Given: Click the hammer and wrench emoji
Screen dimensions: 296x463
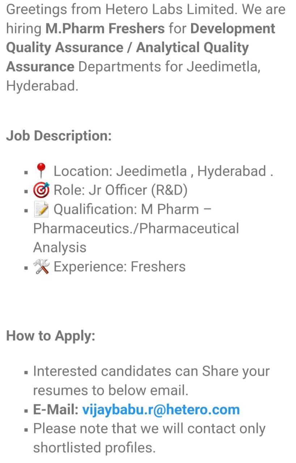Looking at the screenshot, I should [42, 267].
